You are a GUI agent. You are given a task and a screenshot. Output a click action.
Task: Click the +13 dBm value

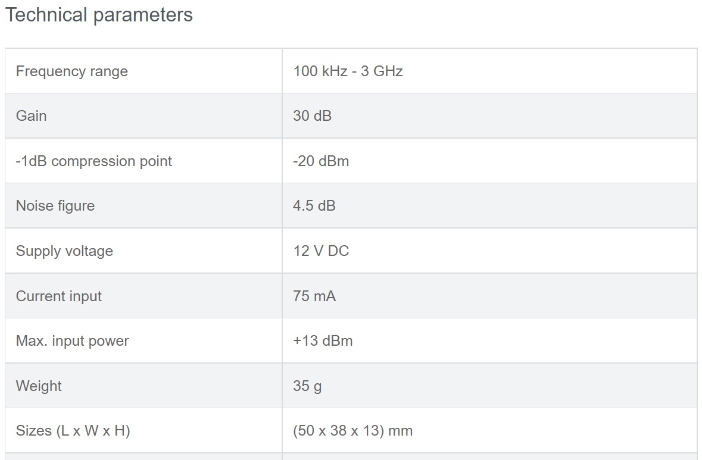(x=323, y=341)
